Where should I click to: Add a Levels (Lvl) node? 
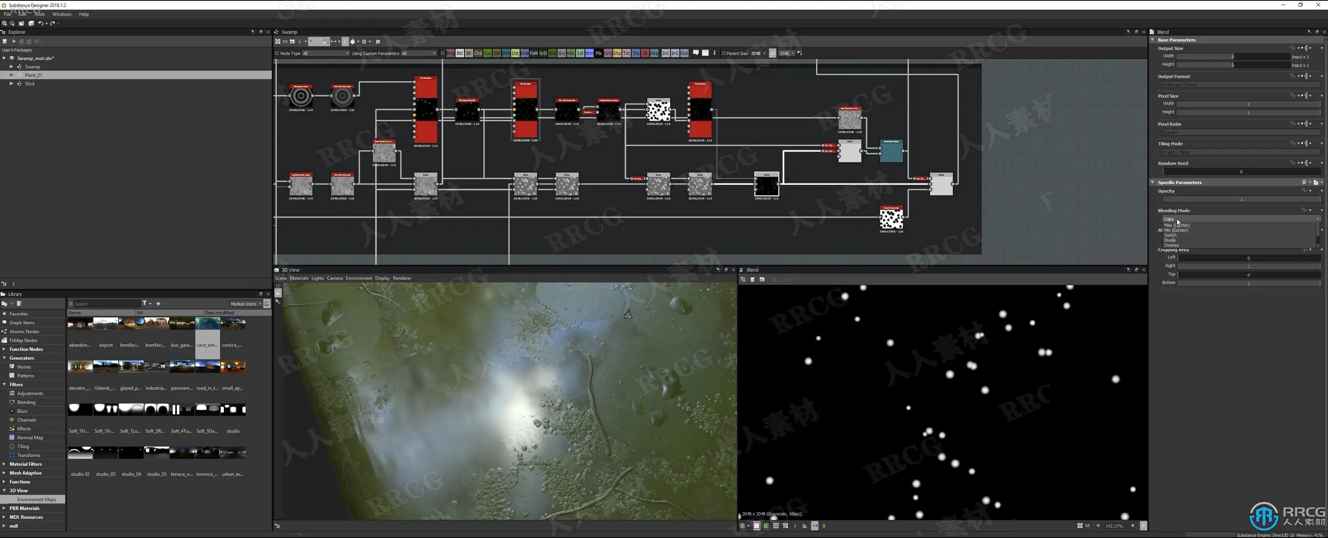click(580, 53)
